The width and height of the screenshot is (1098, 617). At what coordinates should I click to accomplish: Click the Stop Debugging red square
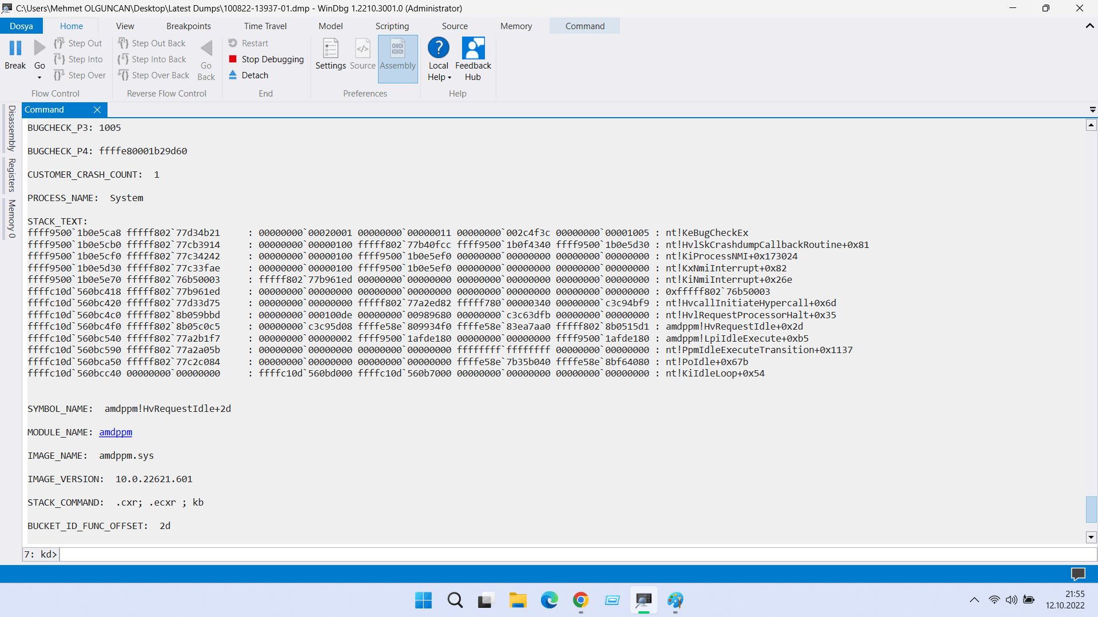[x=233, y=59]
